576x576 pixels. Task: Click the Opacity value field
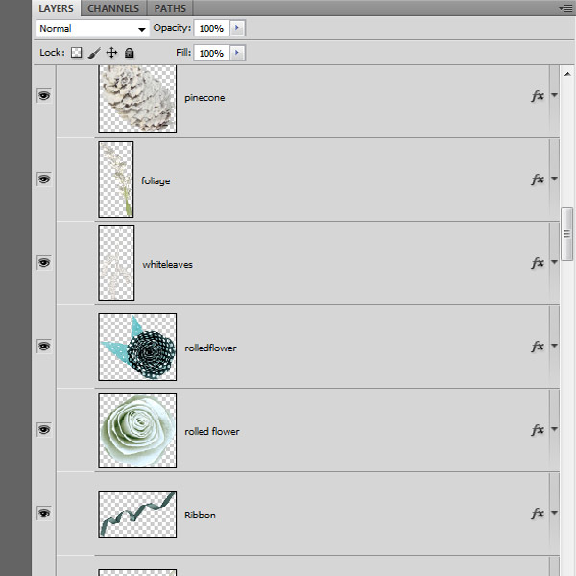212,28
